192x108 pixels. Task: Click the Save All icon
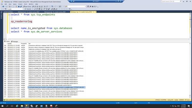pyautogui.click(x=21, y=7)
